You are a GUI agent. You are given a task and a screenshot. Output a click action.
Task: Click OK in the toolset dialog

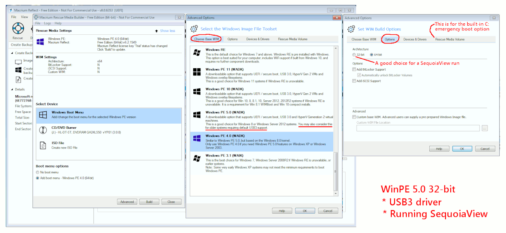pos(305,211)
